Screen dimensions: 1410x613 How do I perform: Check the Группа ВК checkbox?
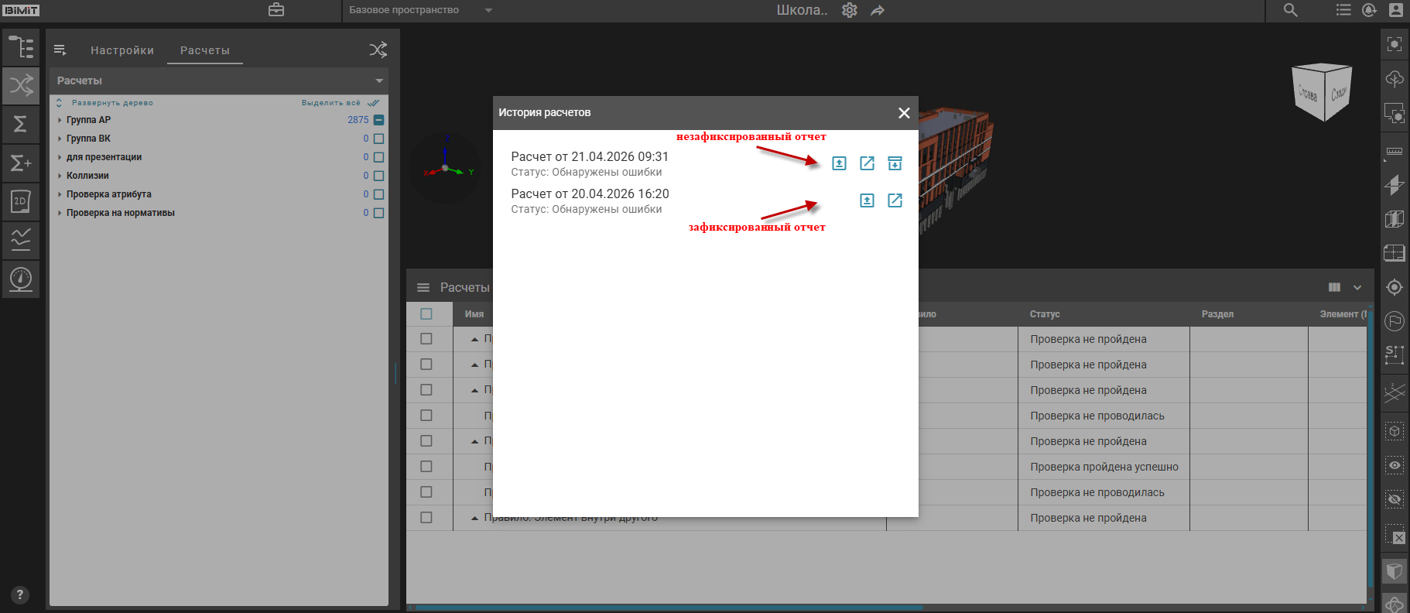[378, 139]
